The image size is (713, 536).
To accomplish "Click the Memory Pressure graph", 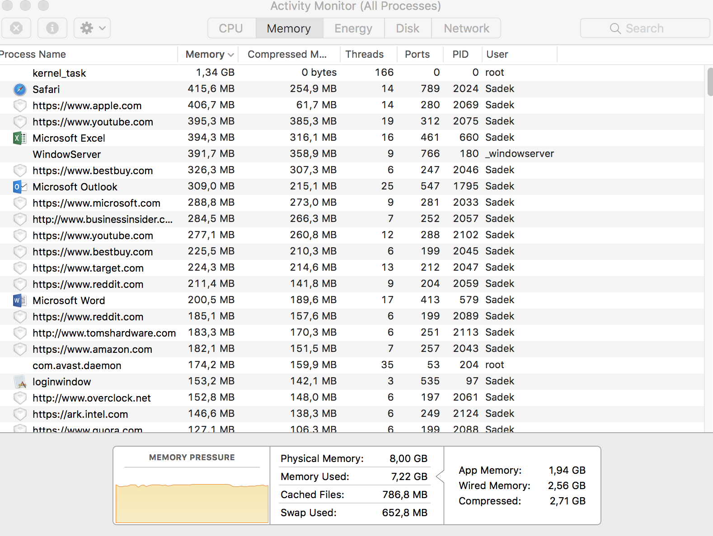I will (x=192, y=504).
